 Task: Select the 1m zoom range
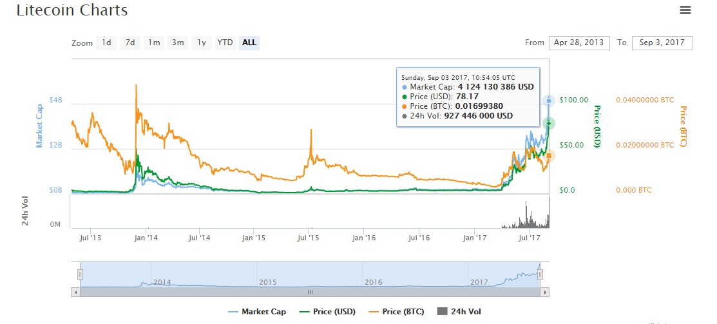154,43
